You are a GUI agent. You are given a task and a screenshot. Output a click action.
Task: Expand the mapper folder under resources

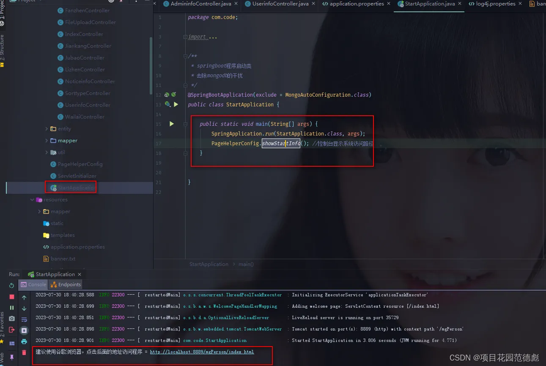click(x=40, y=211)
